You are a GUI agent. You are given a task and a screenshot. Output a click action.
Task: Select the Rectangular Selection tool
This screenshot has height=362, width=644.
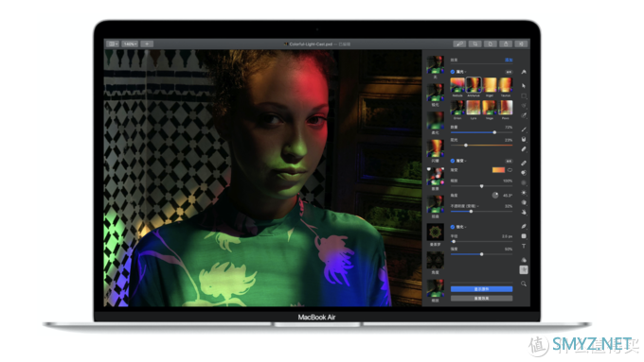(x=524, y=95)
